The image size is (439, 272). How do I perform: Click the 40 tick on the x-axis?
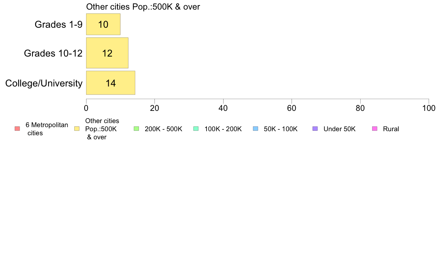click(223, 108)
